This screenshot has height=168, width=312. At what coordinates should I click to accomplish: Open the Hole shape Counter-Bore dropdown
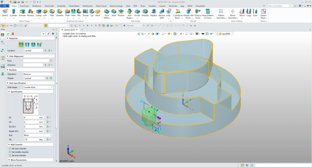[38, 87]
